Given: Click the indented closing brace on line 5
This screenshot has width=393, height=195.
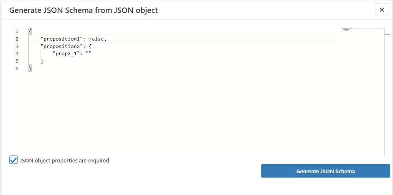Looking at the screenshot, I should tap(42, 61).
